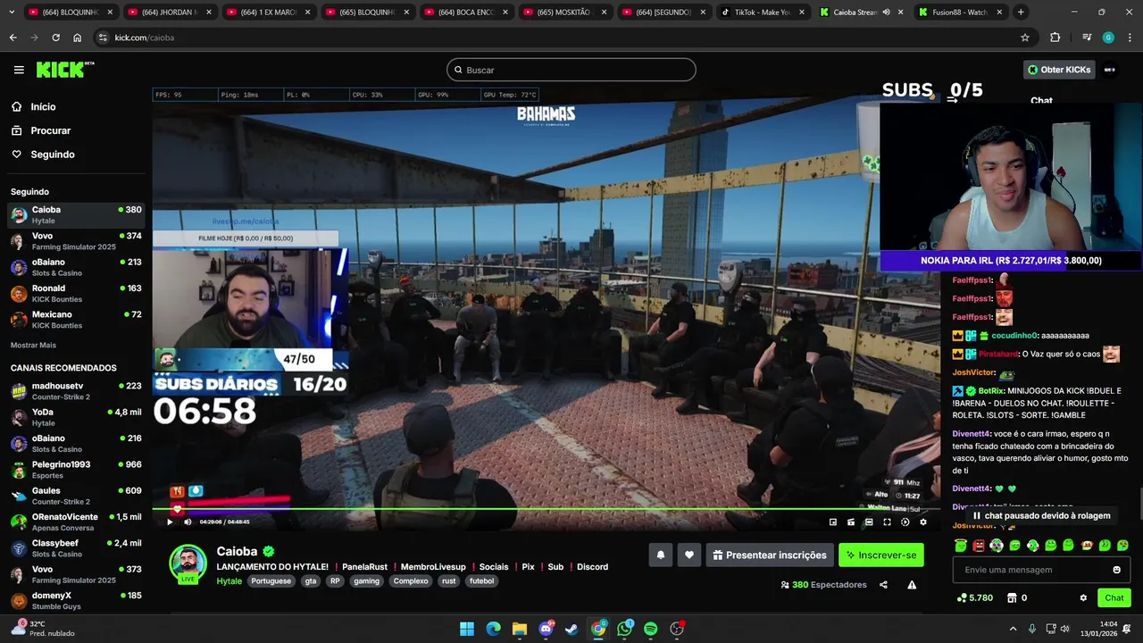Click Presentear inscrições button
This screenshot has width=1143, height=643.
point(770,555)
